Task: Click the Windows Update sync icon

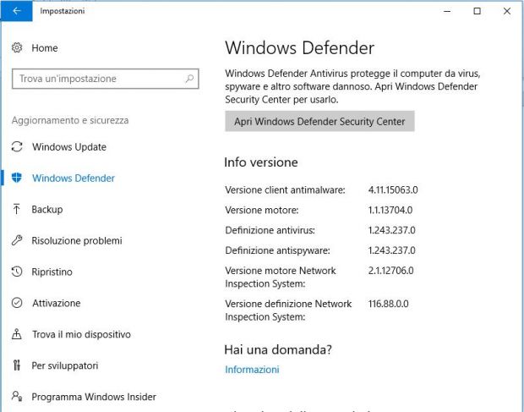Action: (x=17, y=147)
